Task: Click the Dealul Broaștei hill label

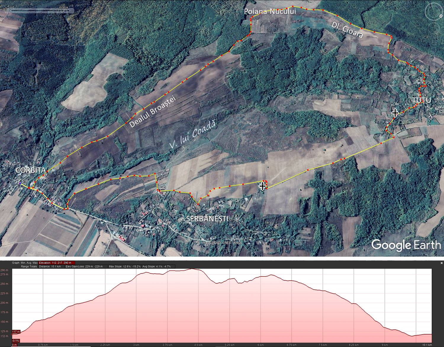Action: pyautogui.click(x=153, y=111)
